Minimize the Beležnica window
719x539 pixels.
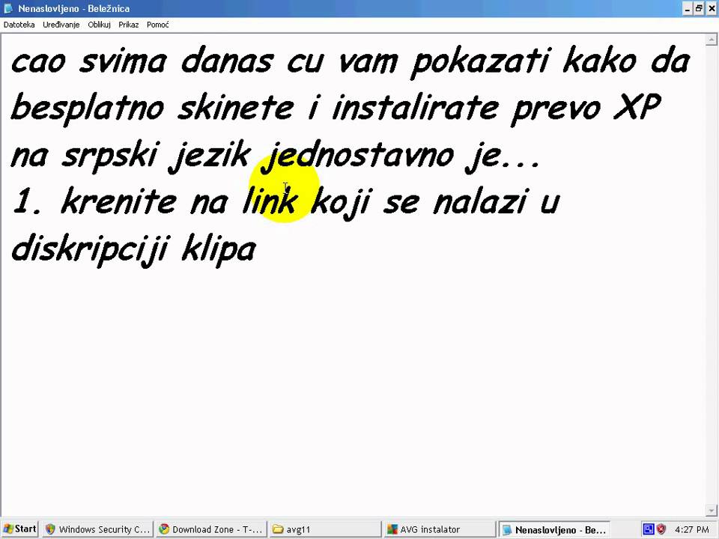[688, 8]
